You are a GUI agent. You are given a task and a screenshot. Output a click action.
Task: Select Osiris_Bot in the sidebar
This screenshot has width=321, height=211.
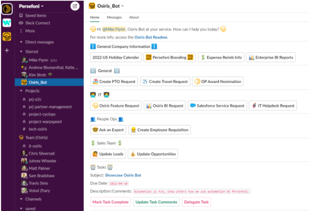(x=49, y=83)
